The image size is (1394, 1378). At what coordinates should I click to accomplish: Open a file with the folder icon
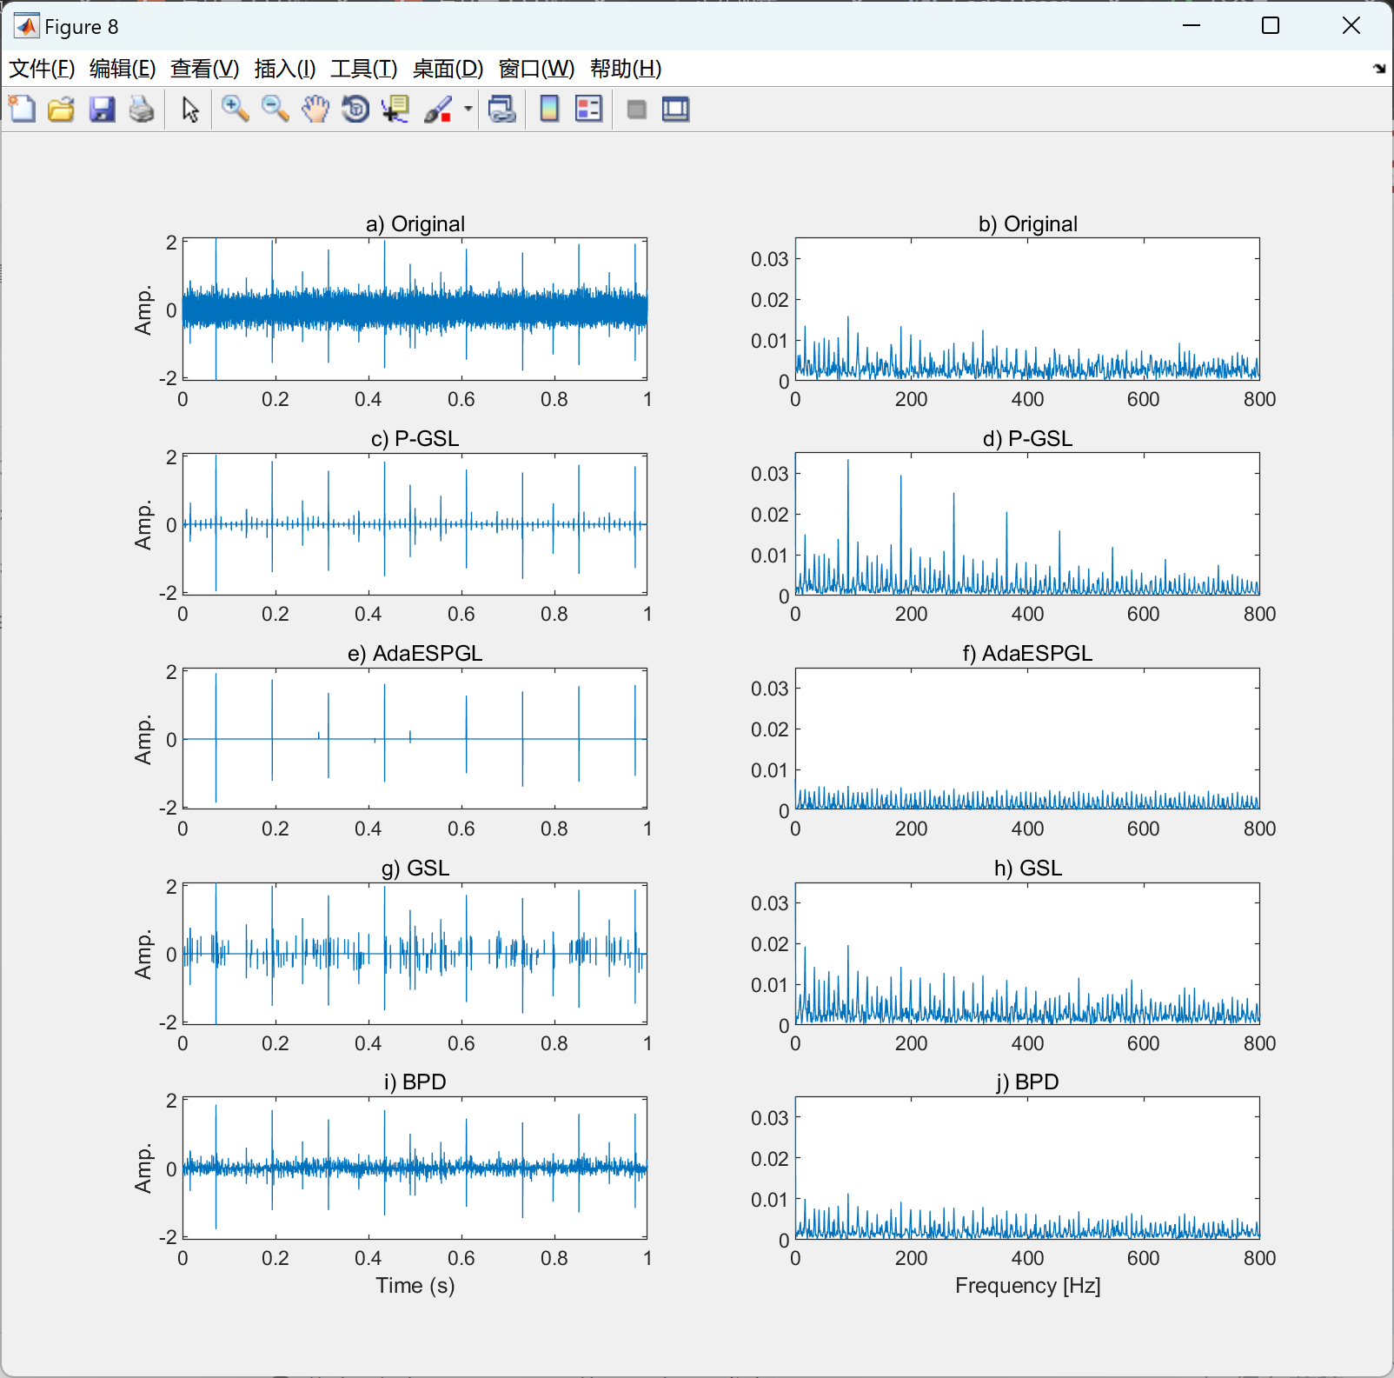[x=61, y=110]
